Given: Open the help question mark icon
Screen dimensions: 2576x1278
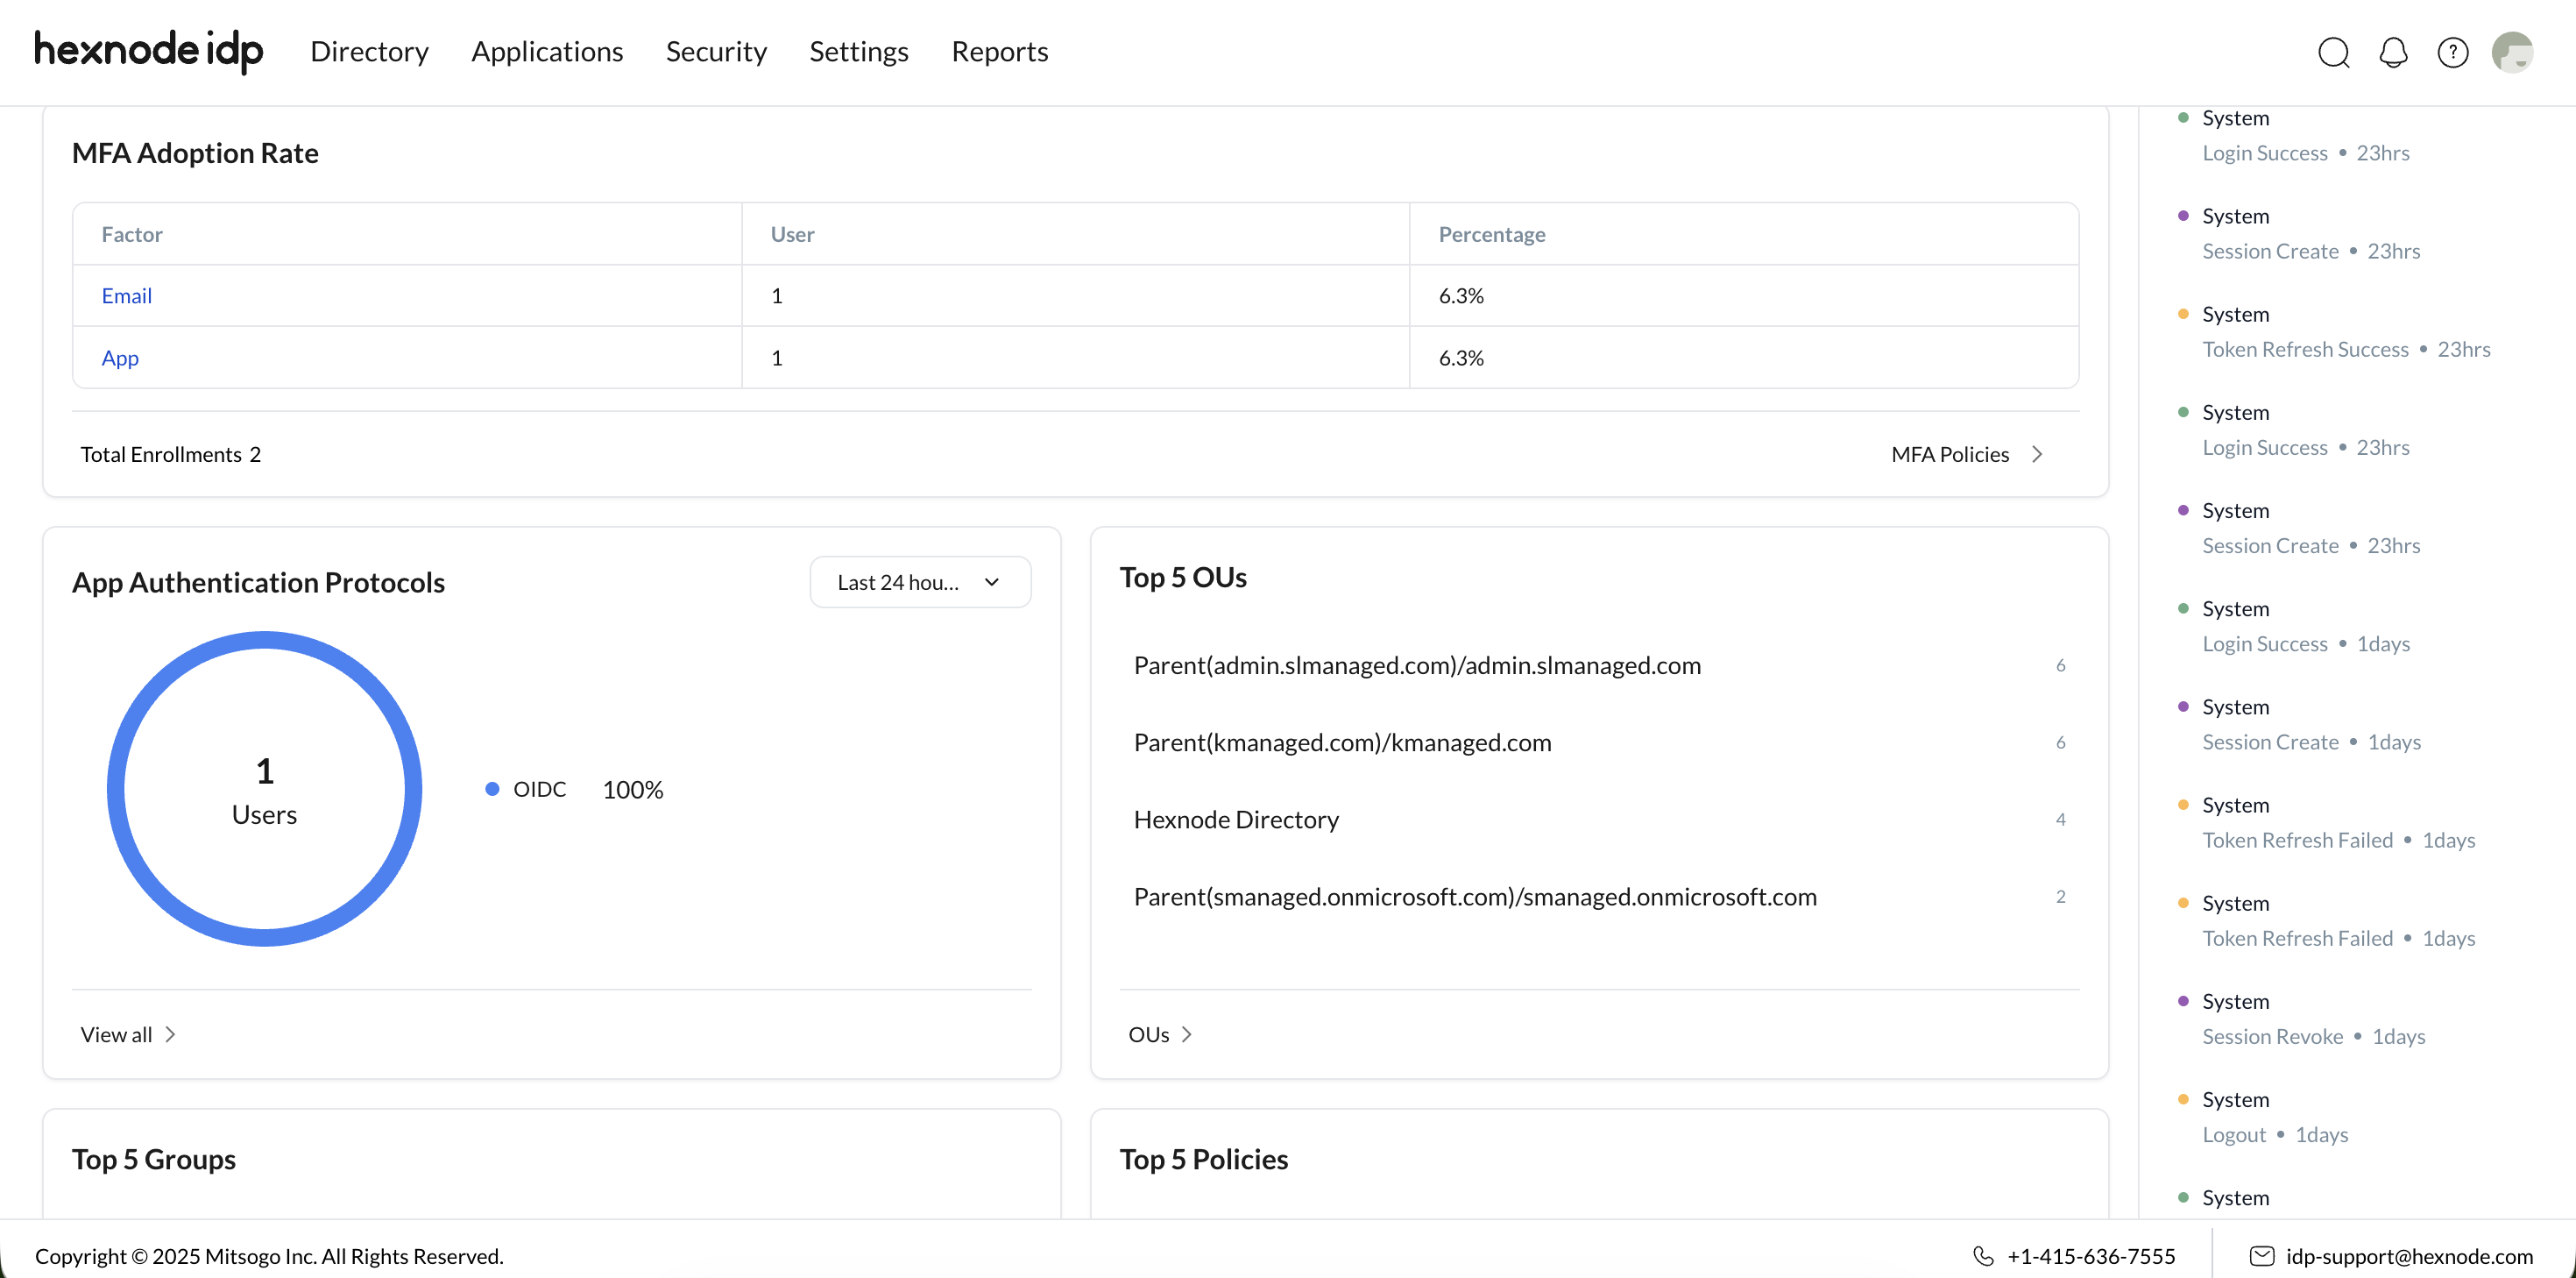Looking at the screenshot, I should click(2452, 52).
